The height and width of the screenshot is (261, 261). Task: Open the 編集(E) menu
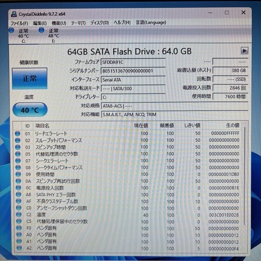coord(40,23)
